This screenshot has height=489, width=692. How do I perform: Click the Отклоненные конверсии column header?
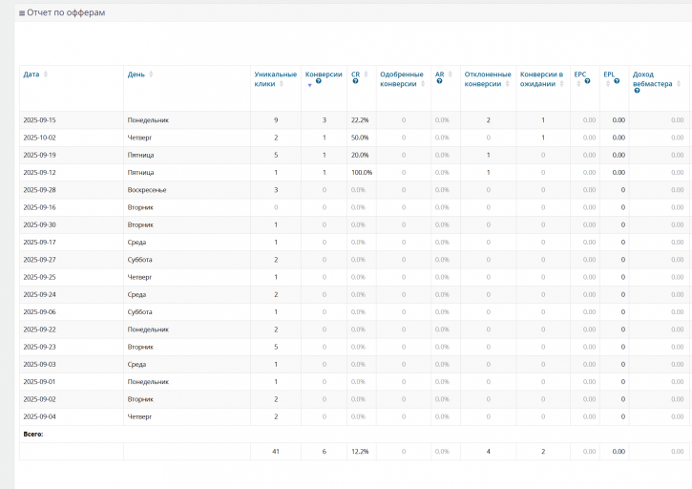click(x=488, y=79)
